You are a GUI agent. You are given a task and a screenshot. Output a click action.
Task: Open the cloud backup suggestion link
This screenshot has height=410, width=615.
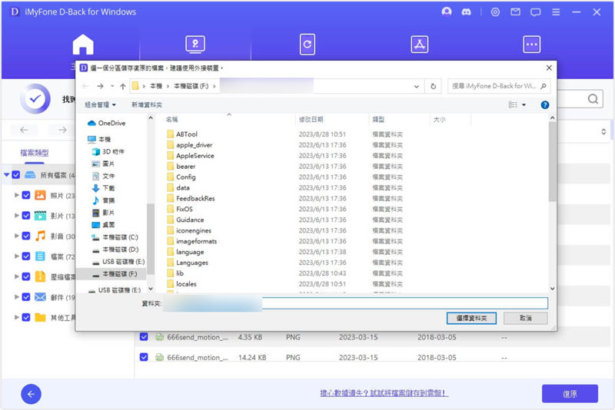(x=384, y=393)
